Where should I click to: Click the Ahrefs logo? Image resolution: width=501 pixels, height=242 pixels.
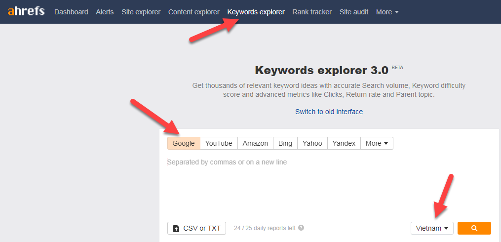27,11
